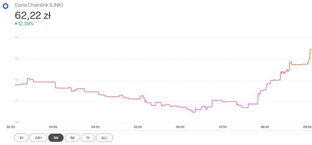The height and width of the screenshot is (145, 312).
Task: Click the 64 price level label
Action: (x=17, y=38)
